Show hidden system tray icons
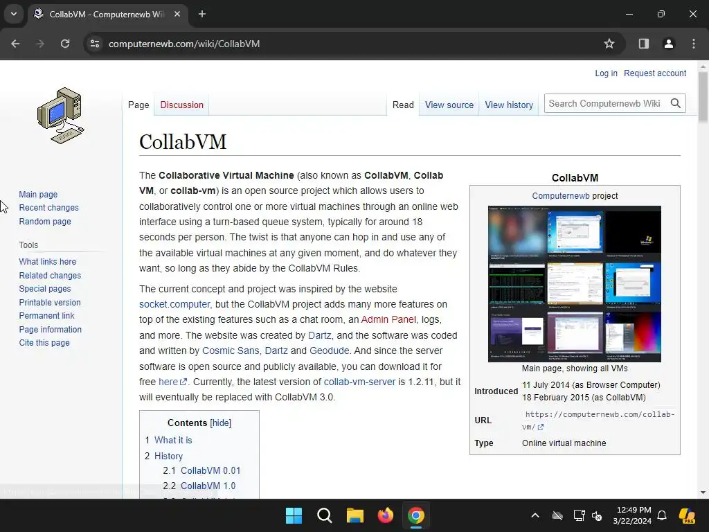 (535, 515)
